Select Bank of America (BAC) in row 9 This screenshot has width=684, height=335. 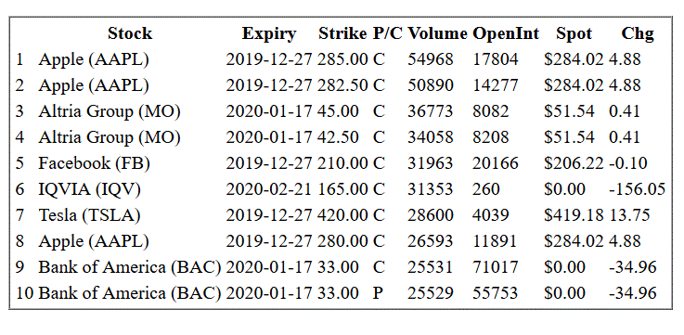(130, 267)
